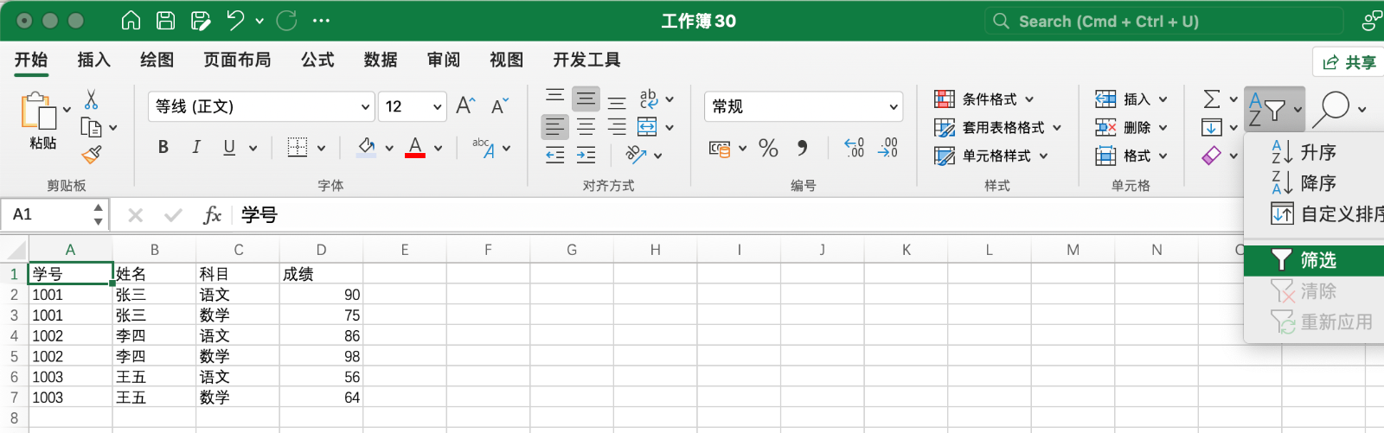This screenshot has height=433, width=1384.
Task: Toggle Bold formatting
Action: 163,148
